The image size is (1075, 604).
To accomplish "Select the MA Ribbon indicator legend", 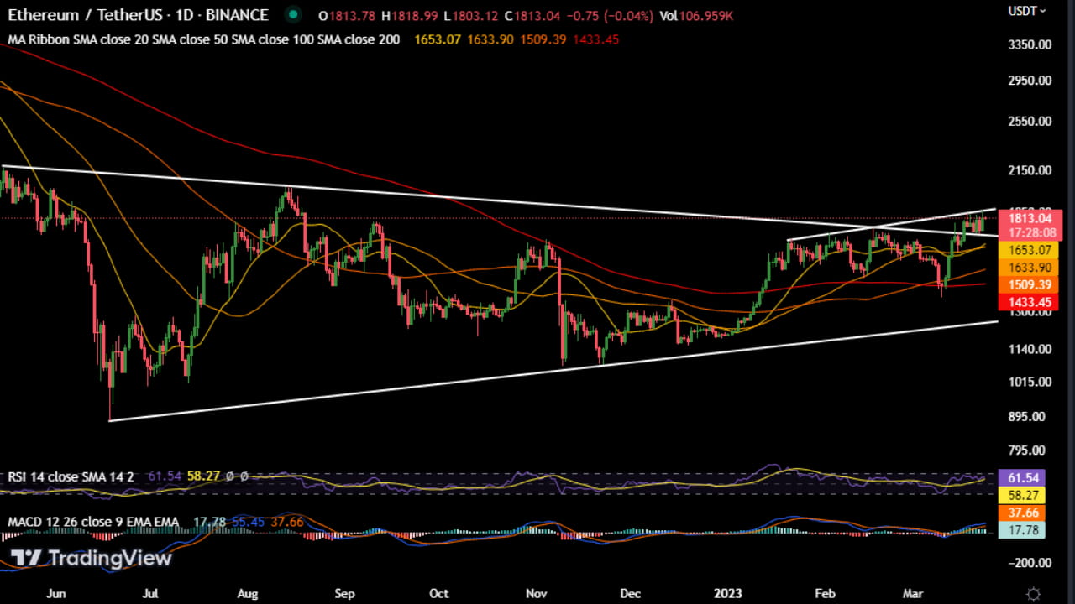I will [202, 39].
